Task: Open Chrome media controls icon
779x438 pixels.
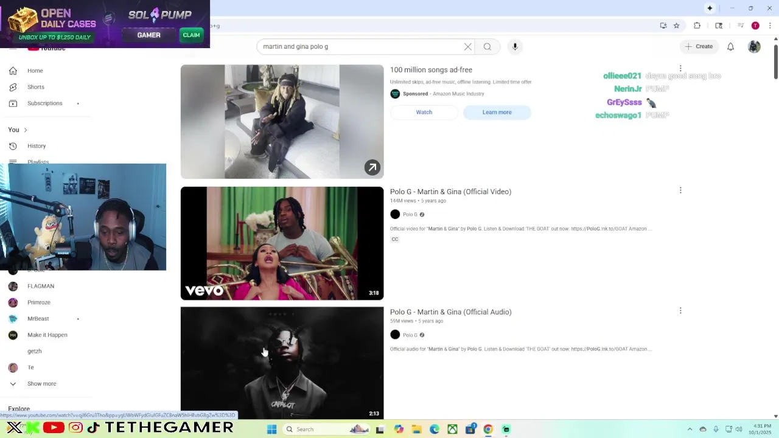Action: [741, 26]
